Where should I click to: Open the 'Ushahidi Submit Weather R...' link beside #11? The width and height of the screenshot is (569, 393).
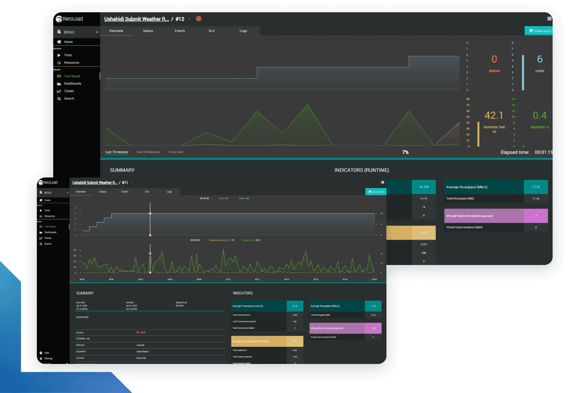tap(95, 183)
